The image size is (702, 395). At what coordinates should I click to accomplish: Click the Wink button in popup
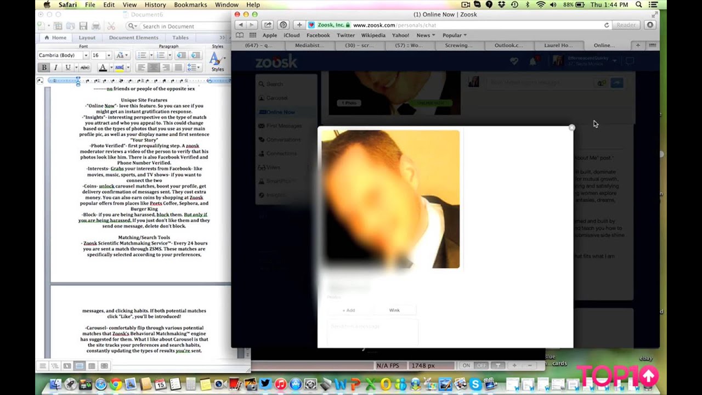[394, 311]
